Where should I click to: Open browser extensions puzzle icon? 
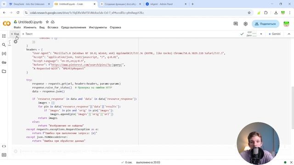coord(266,13)
